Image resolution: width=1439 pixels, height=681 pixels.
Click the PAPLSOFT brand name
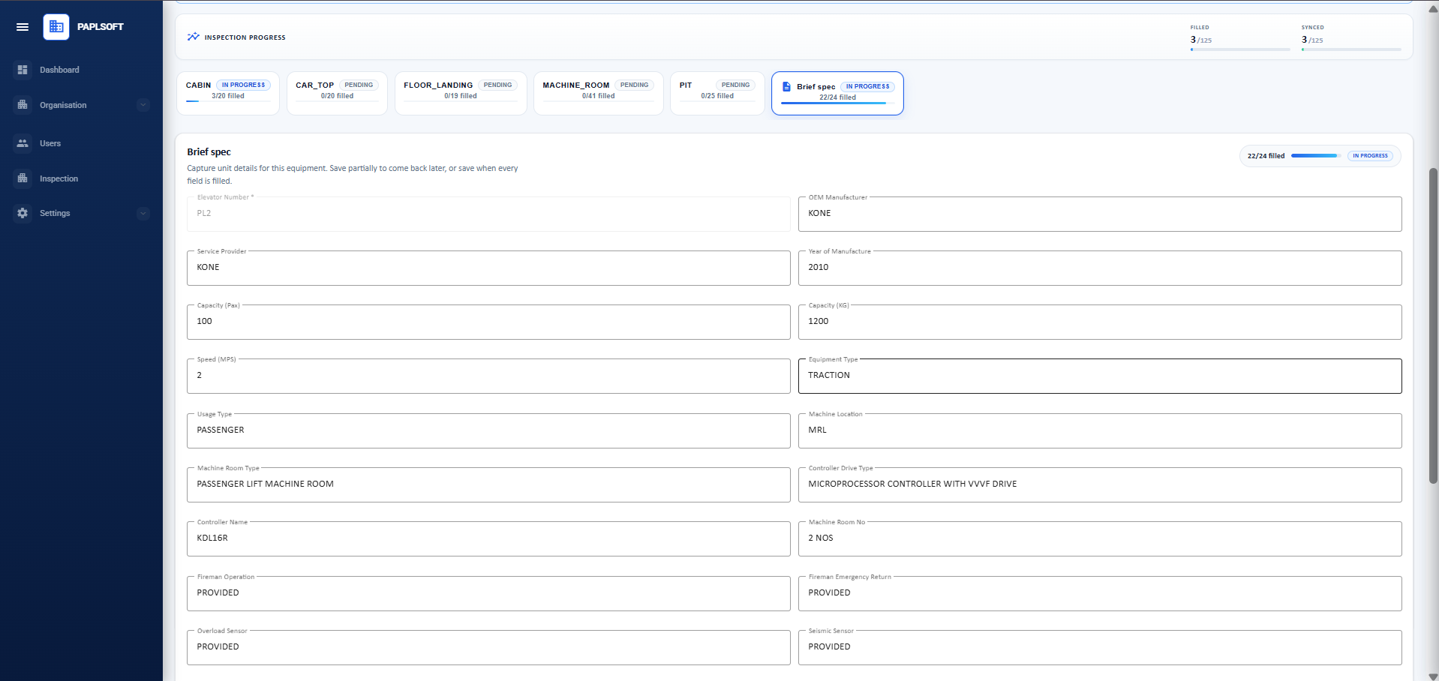click(101, 27)
